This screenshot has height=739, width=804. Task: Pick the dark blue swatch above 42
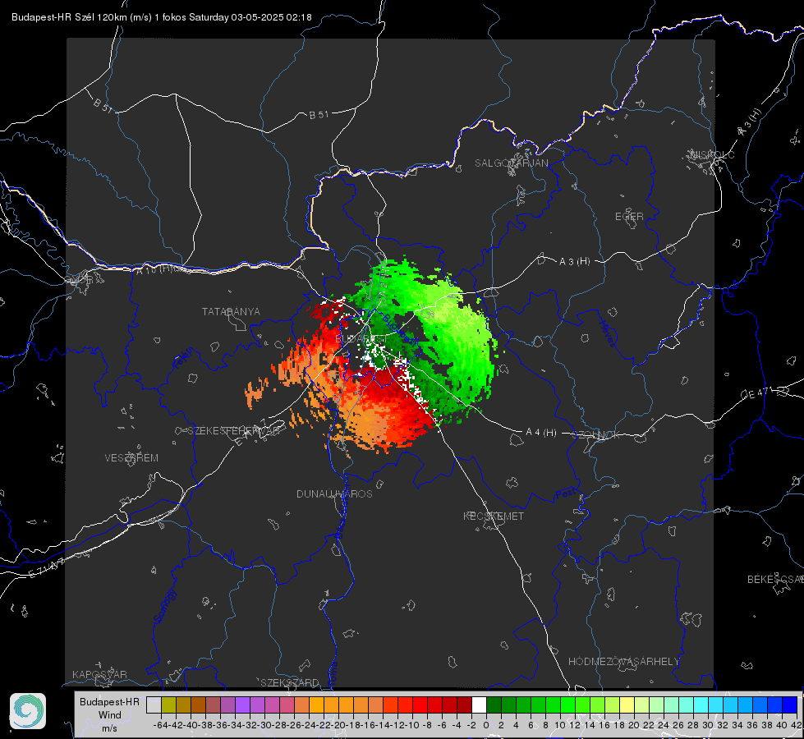(790, 705)
